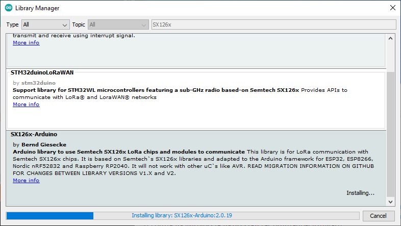Click the Library Manager window title

(x=37, y=8)
